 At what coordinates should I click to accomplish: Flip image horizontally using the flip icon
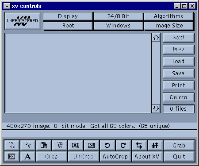139,145
